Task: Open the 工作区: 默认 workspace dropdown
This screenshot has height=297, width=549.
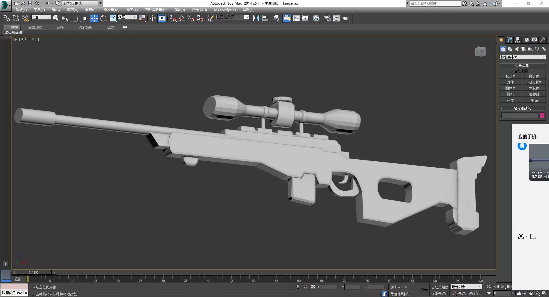Action: tap(80, 3)
